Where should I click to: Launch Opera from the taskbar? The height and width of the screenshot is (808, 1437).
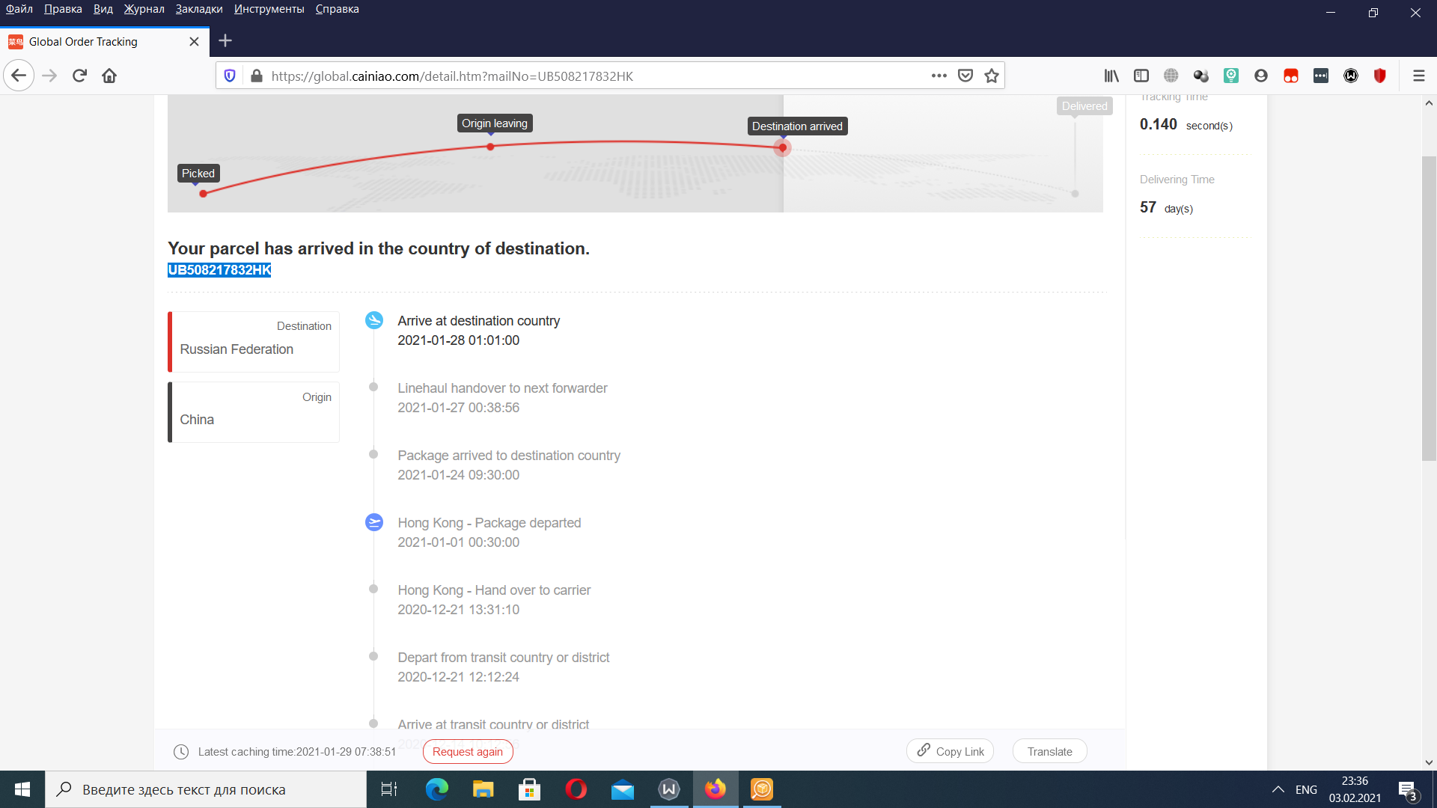[576, 789]
